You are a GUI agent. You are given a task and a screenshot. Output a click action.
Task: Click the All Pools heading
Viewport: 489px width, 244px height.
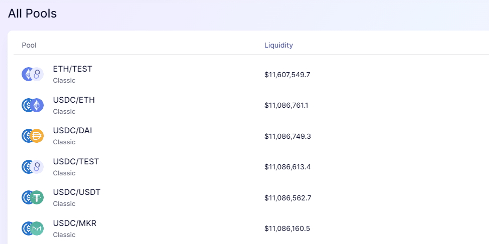tap(33, 14)
